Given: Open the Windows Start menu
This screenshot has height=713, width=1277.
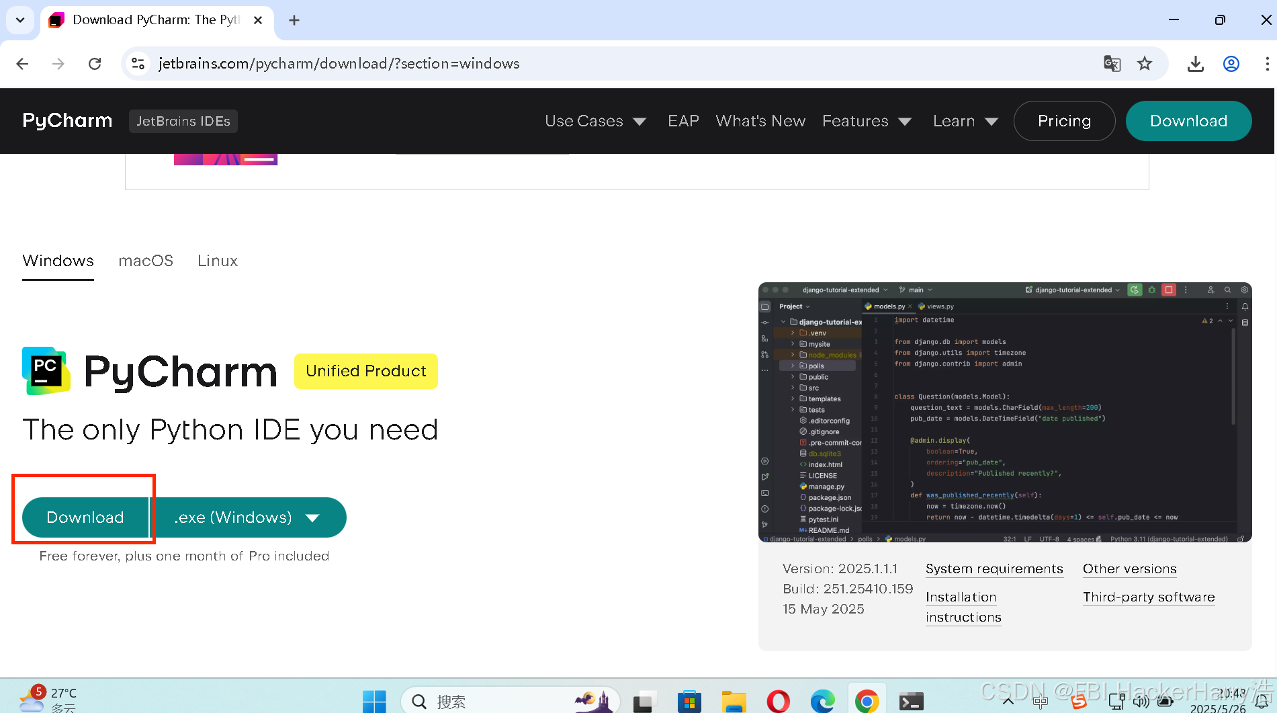Looking at the screenshot, I should click(x=374, y=702).
